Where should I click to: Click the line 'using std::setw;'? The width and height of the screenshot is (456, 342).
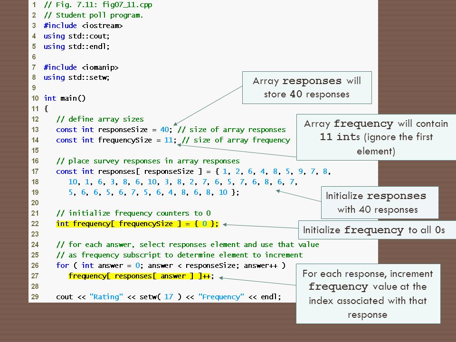pyautogui.click(x=76, y=77)
